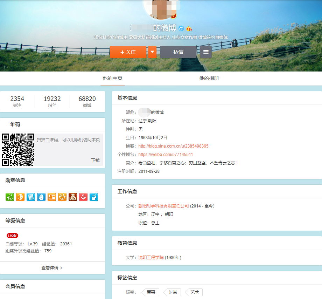Open the hamburger more-options menu
Screen dimensions: 322x299
pos(206,52)
